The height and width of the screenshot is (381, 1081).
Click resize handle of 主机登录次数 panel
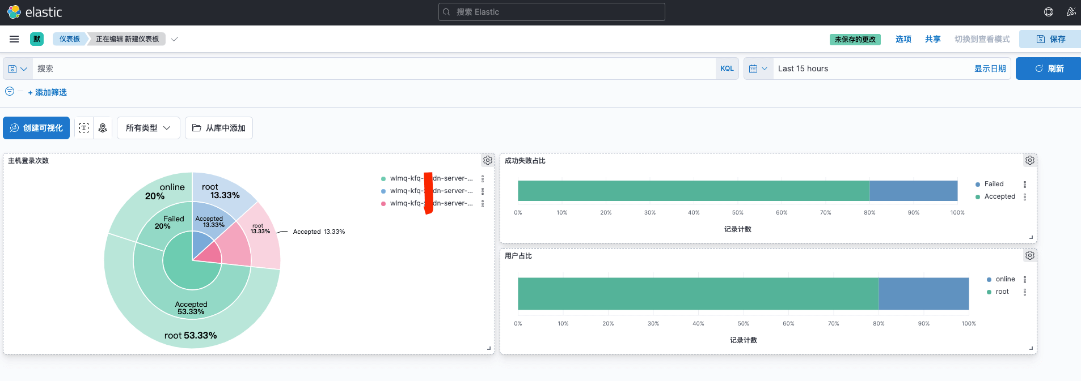click(x=489, y=349)
